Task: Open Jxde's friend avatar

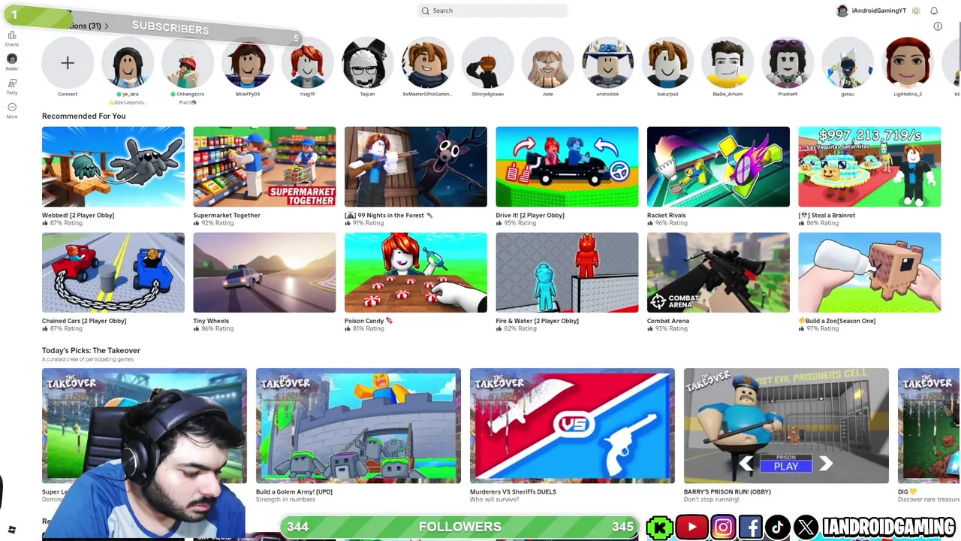Action: click(x=547, y=63)
